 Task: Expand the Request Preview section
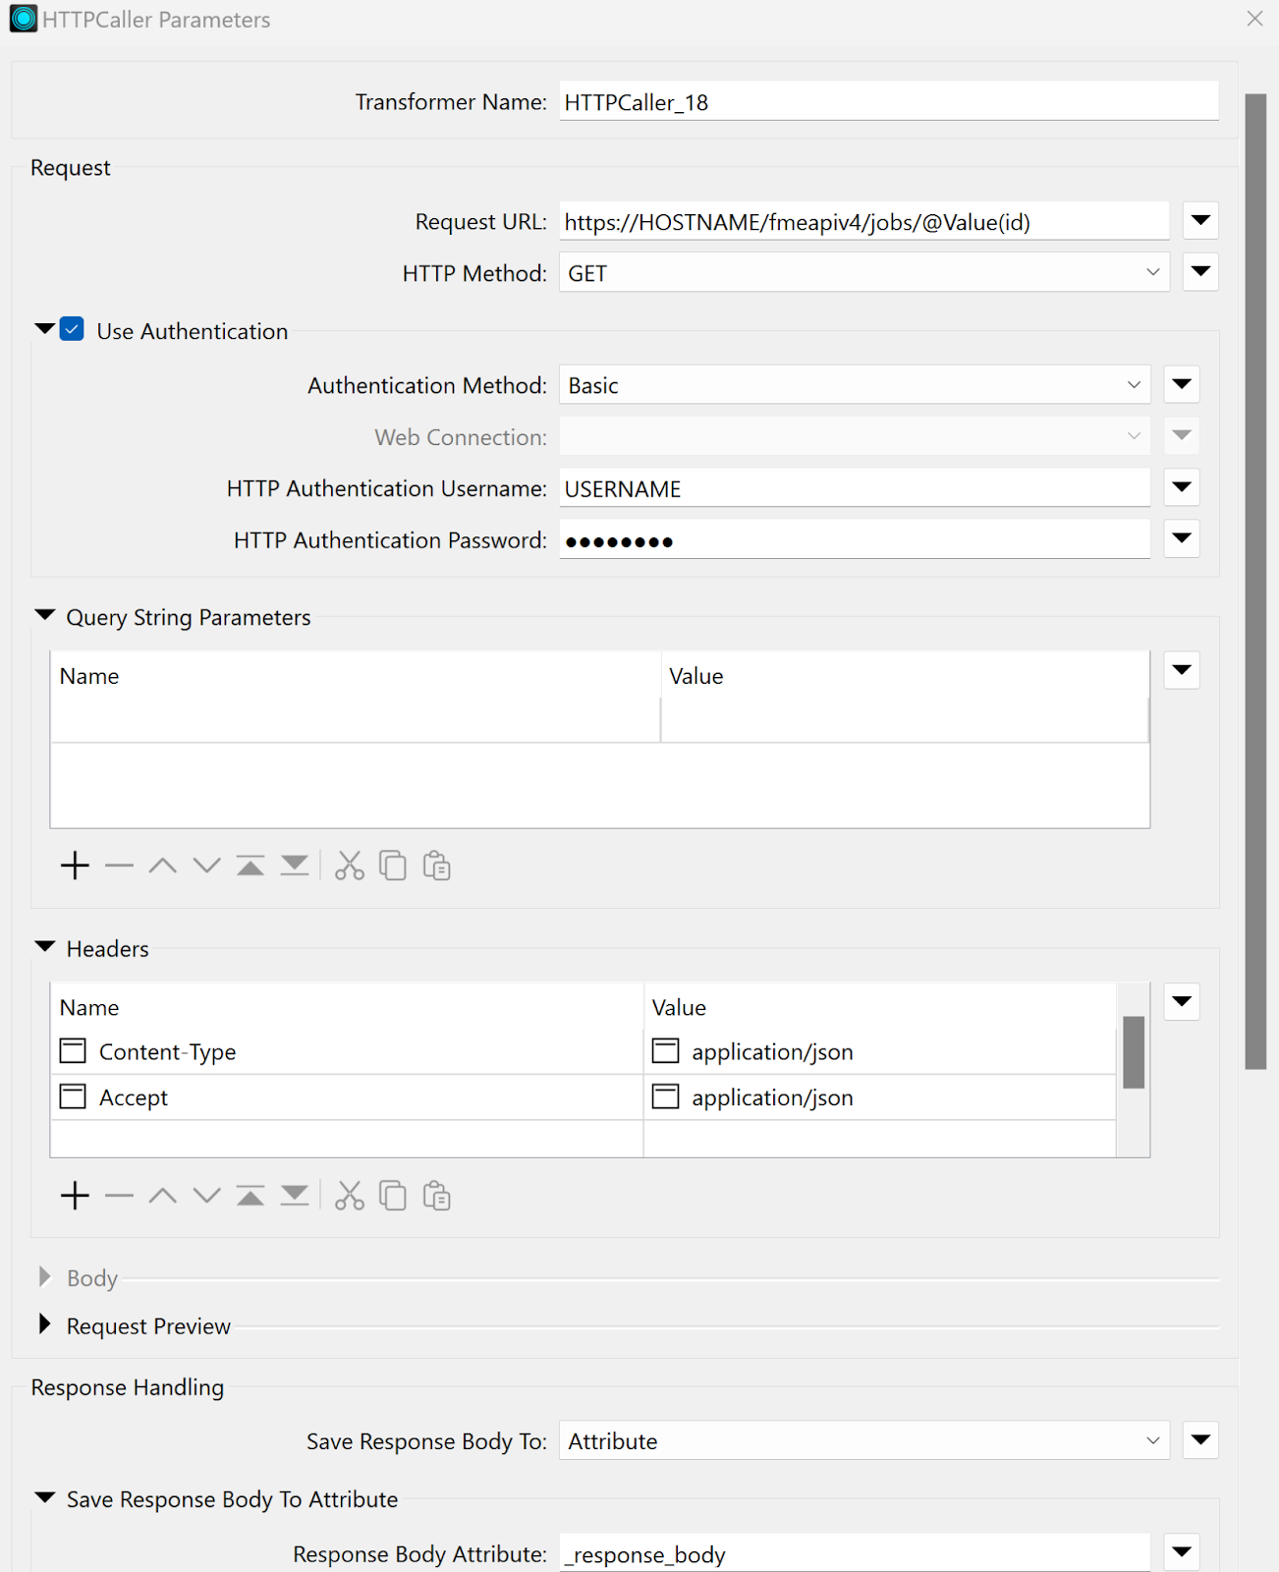(45, 1325)
